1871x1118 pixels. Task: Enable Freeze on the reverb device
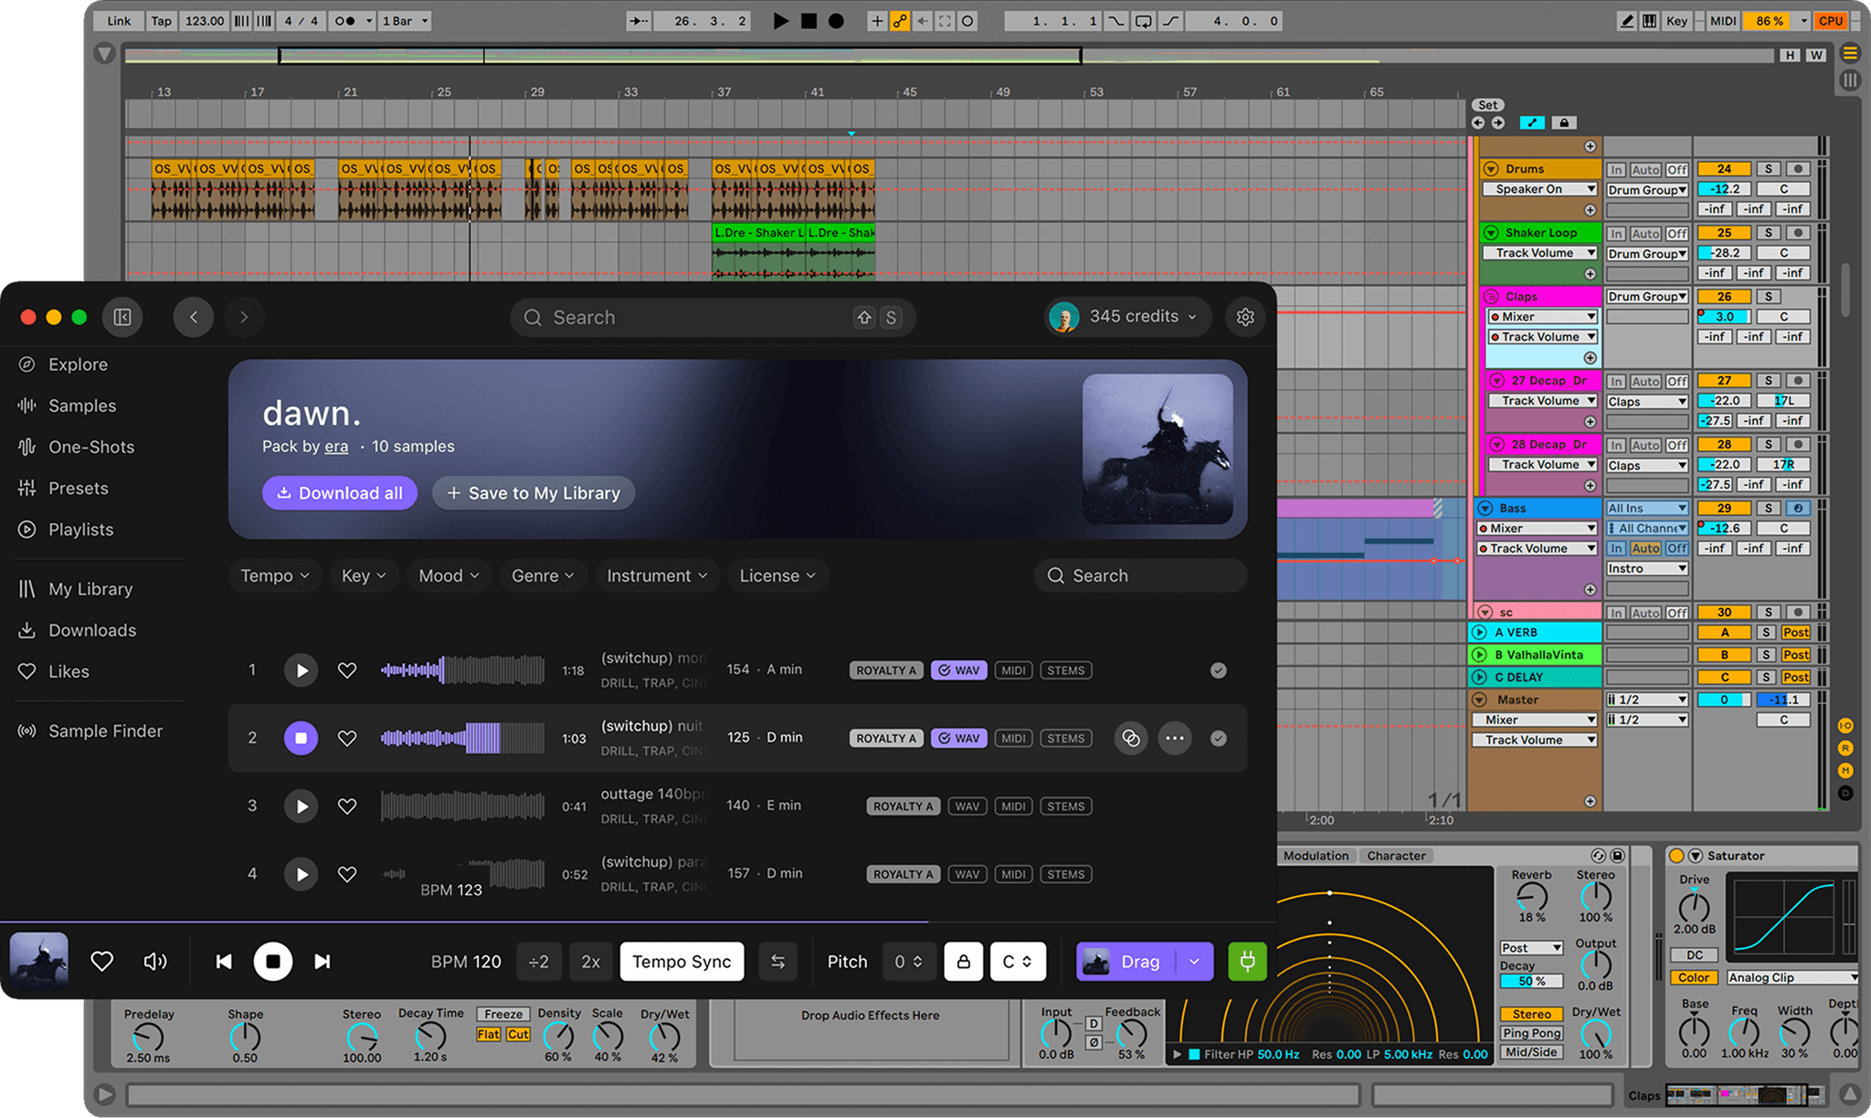click(x=503, y=1014)
